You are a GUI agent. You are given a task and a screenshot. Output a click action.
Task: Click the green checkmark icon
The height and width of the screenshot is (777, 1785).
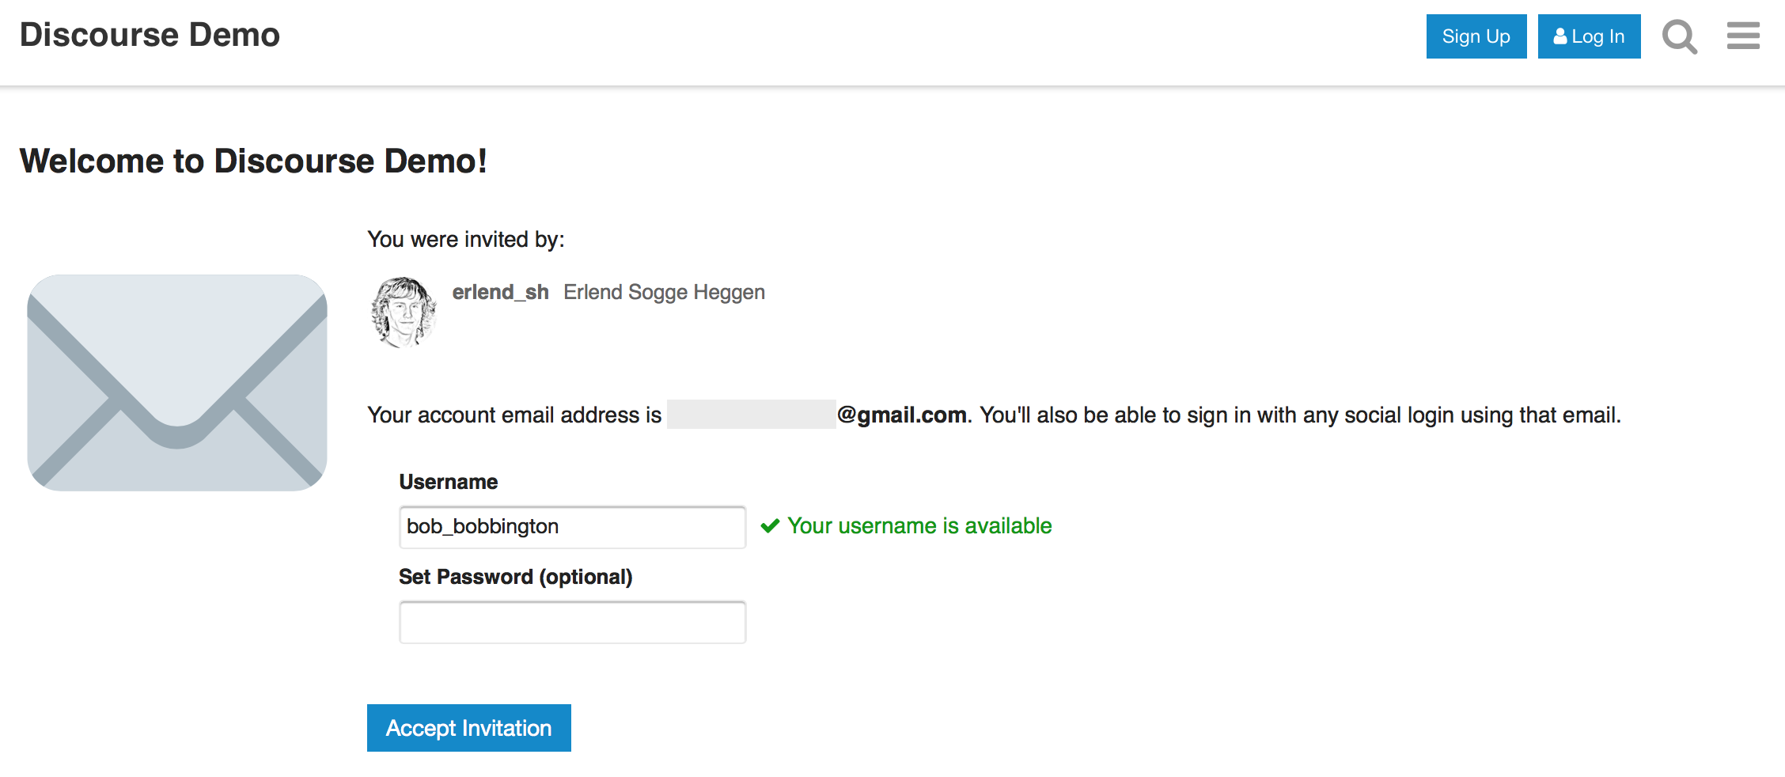(770, 526)
